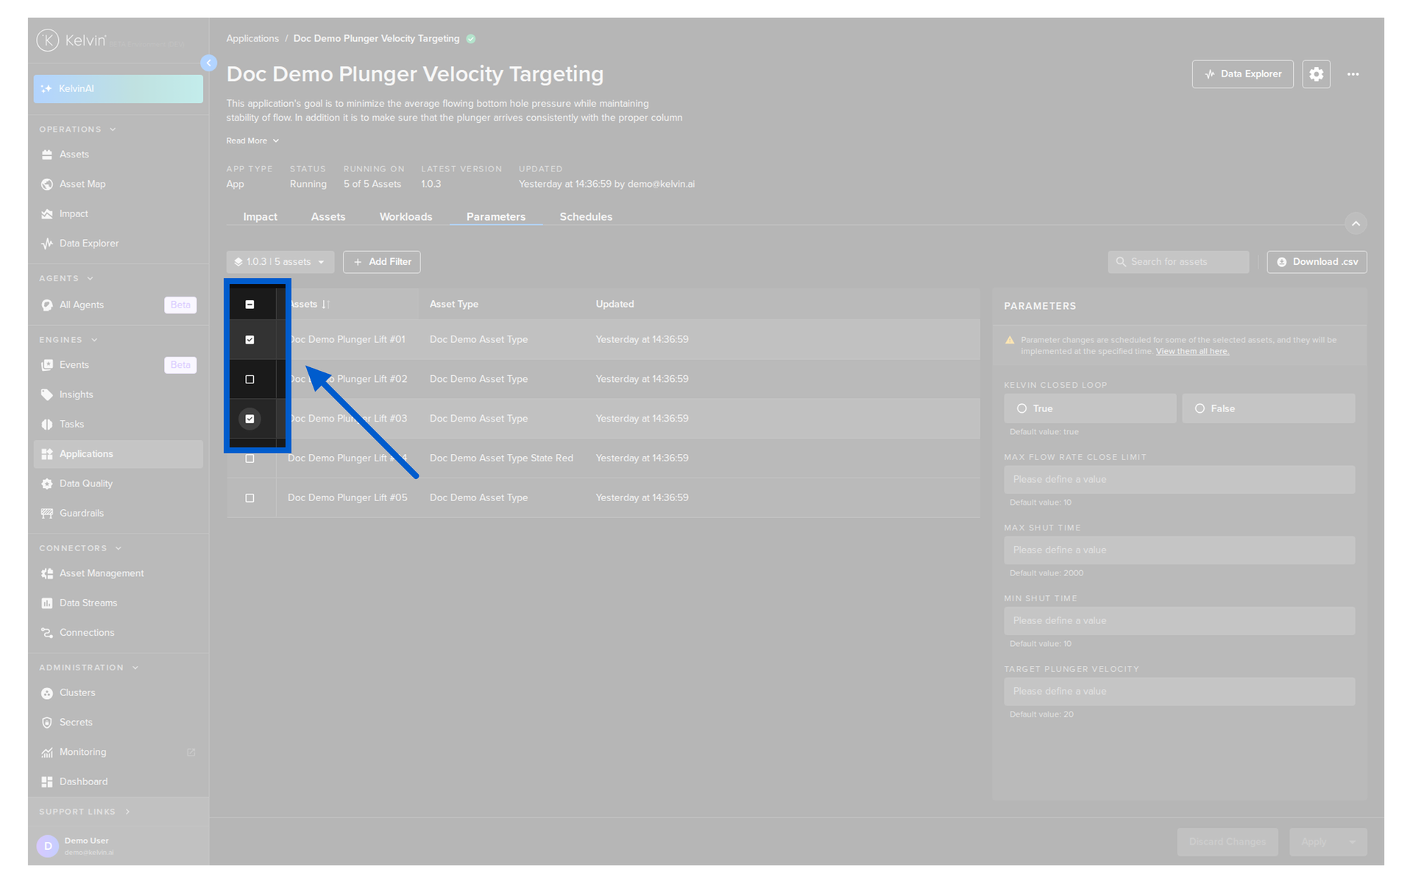Open Asset Map page

[x=82, y=184]
